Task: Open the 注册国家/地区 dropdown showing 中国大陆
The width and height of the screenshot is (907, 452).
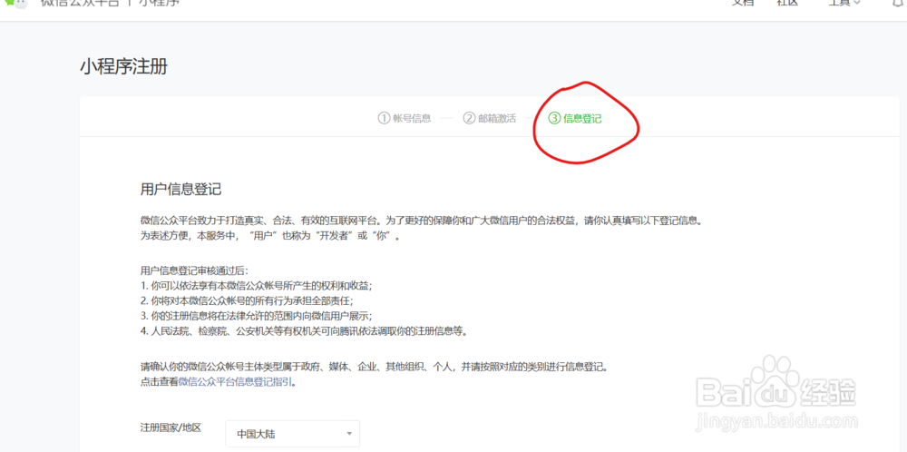Action: point(292,434)
